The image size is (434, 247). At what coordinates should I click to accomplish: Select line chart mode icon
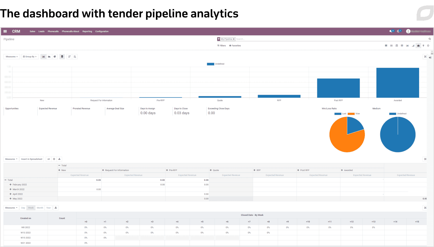[49, 57]
